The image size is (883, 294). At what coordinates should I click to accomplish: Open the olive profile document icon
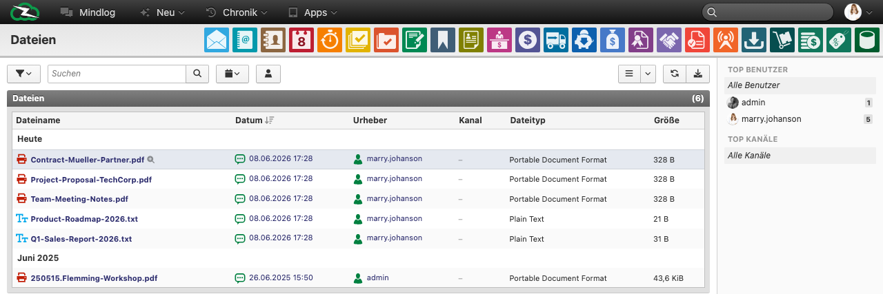[x=471, y=40]
